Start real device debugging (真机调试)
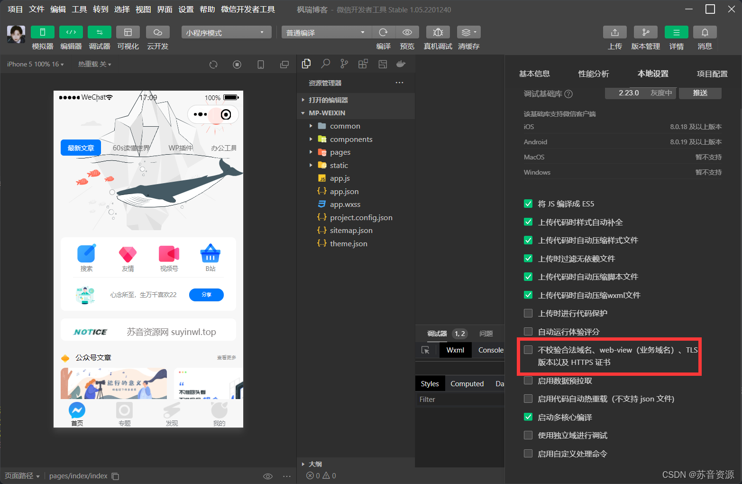The height and width of the screenshot is (484, 742). click(x=438, y=32)
